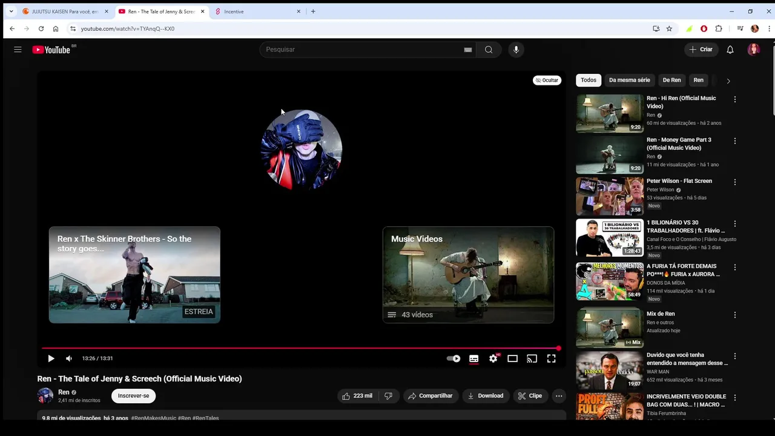This screenshot has width=775, height=436.
Task: Hide end screen with Ocultar
Action: pyautogui.click(x=547, y=80)
